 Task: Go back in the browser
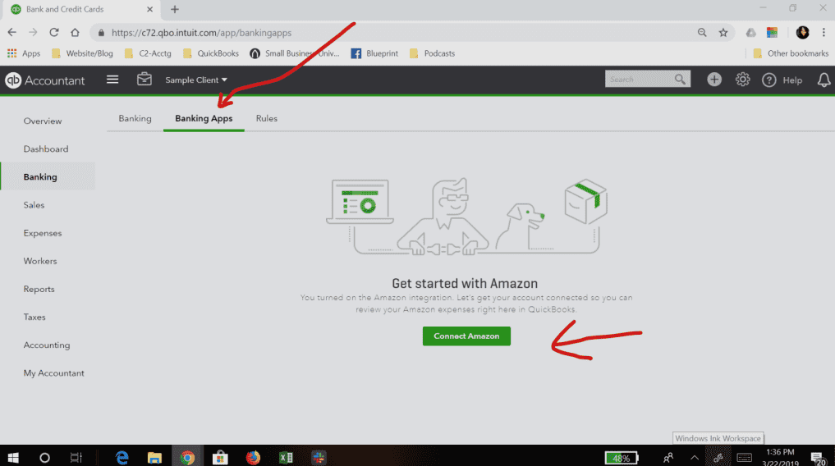click(11, 33)
